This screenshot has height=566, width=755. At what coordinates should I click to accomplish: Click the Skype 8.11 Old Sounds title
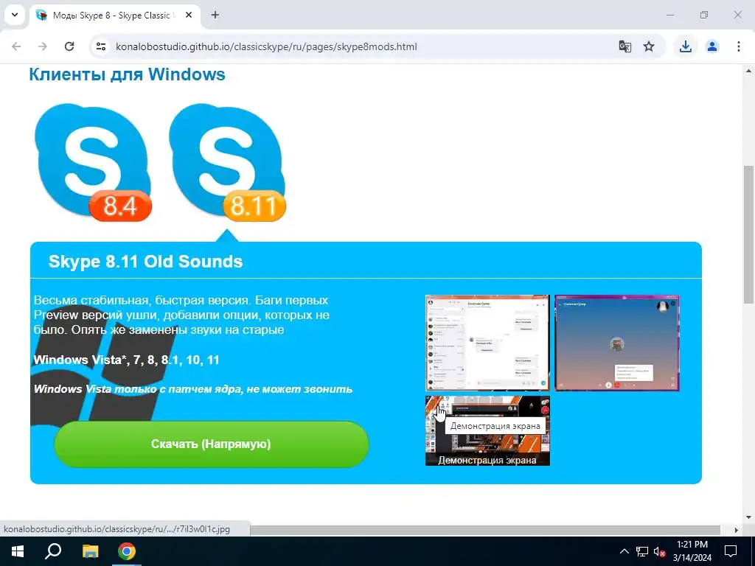pyautogui.click(x=145, y=262)
